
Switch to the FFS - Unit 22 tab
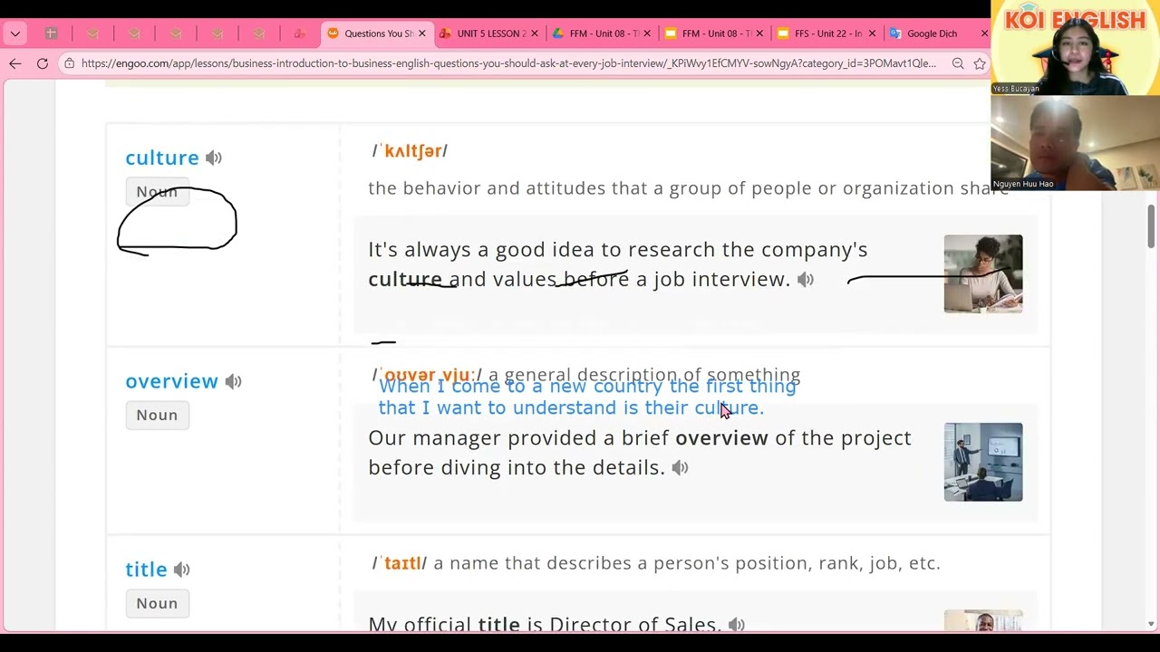click(x=826, y=34)
